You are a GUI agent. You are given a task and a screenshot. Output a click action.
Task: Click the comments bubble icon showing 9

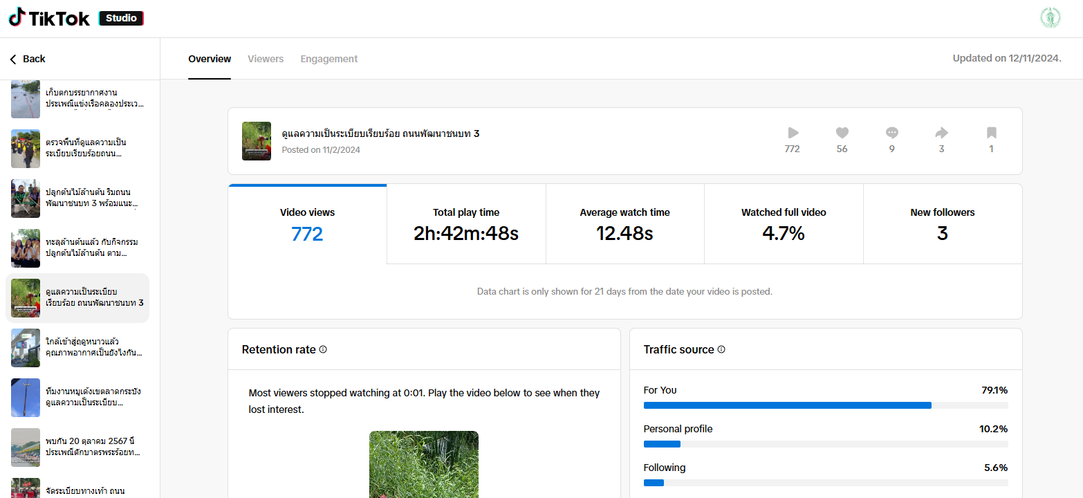point(891,133)
